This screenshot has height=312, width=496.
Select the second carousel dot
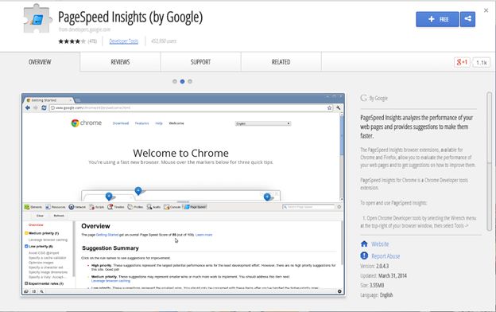(182, 81)
